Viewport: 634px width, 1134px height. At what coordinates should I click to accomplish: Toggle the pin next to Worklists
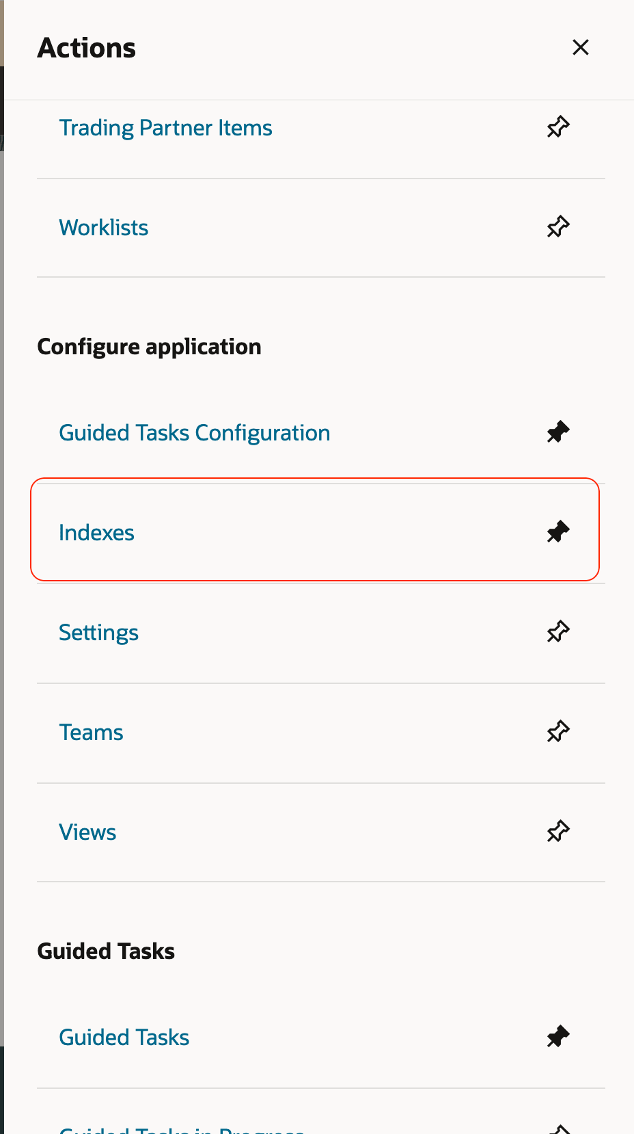tap(557, 226)
